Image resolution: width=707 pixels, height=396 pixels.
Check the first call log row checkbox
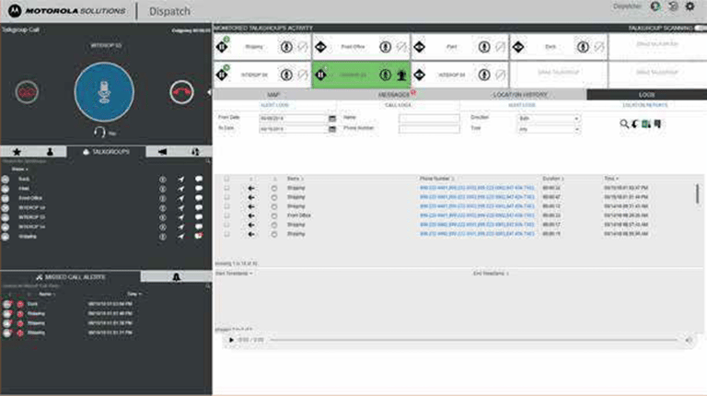pos(226,188)
